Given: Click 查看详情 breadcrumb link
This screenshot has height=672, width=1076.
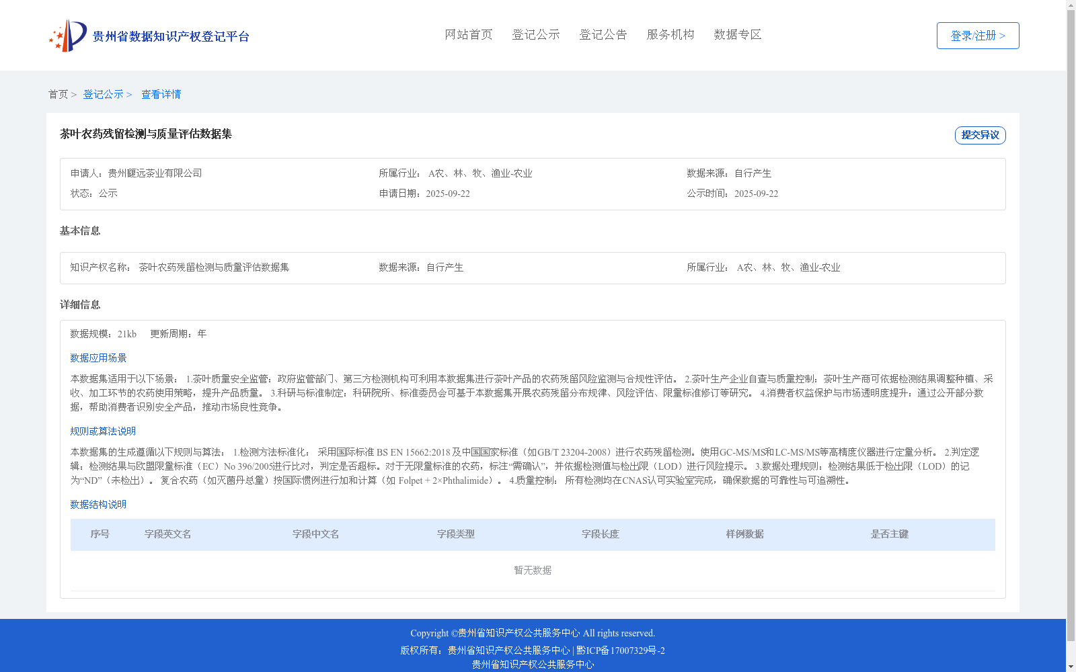Looking at the screenshot, I should click(x=161, y=94).
